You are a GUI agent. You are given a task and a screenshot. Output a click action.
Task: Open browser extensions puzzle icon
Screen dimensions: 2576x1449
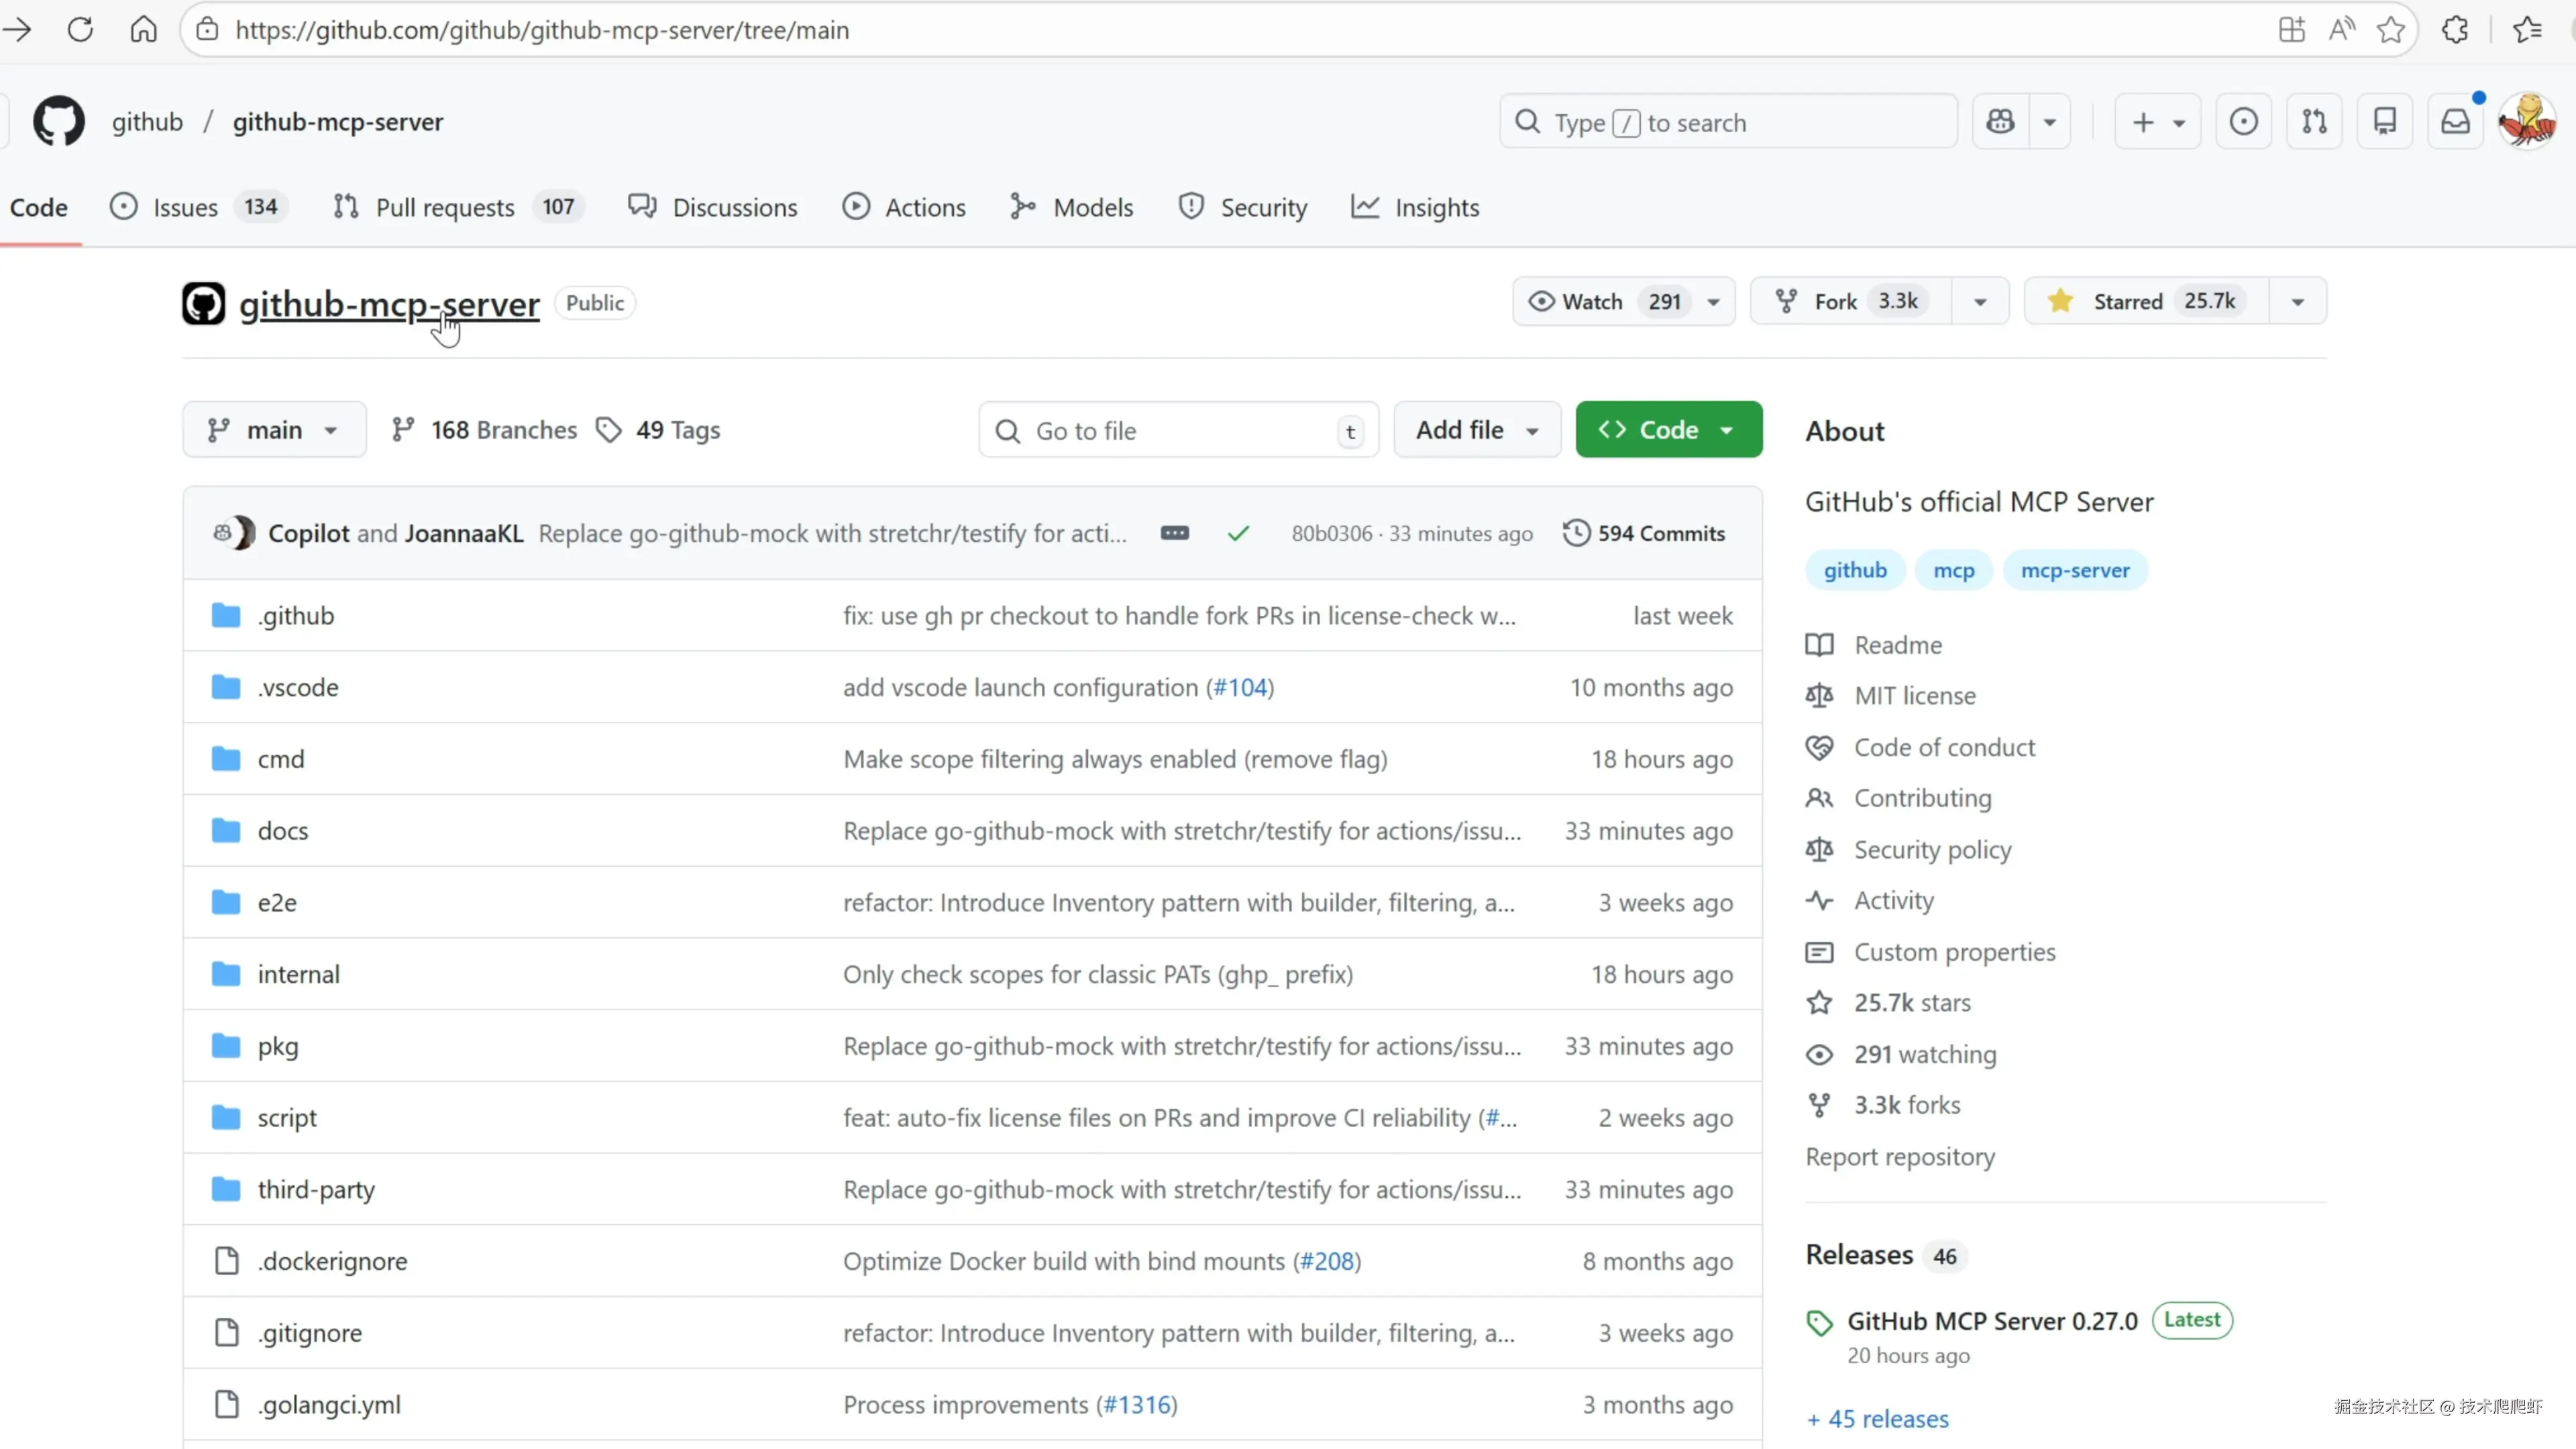pyautogui.click(x=2455, y=30)
